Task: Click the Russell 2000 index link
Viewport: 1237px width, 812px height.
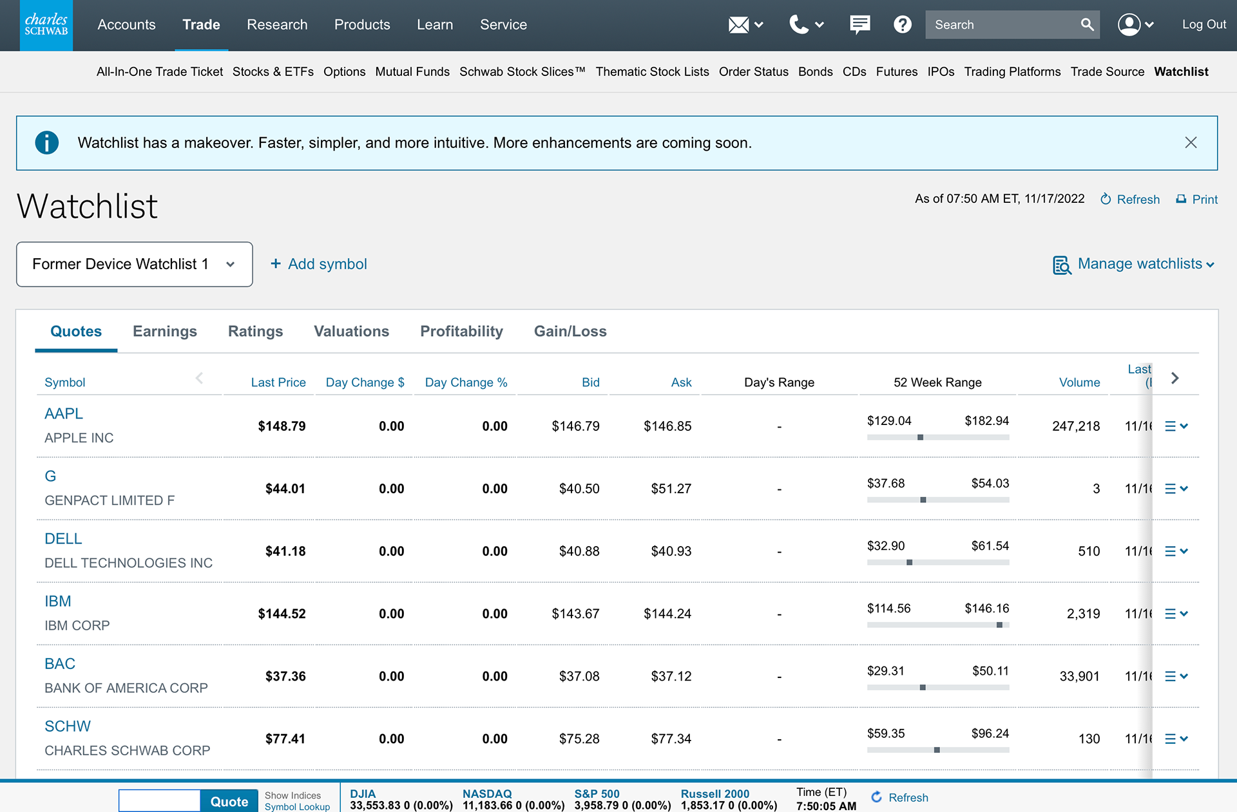Action: 715,794
